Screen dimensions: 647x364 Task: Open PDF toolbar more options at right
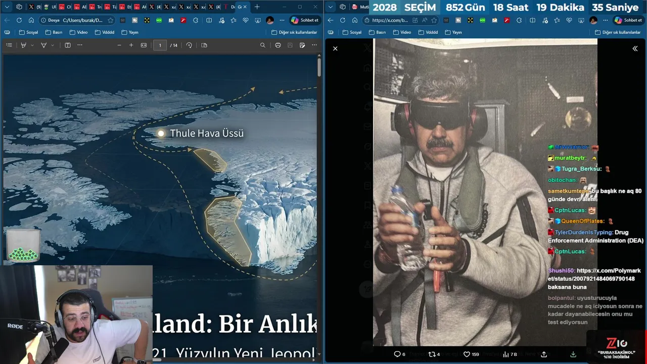point(314,45)
